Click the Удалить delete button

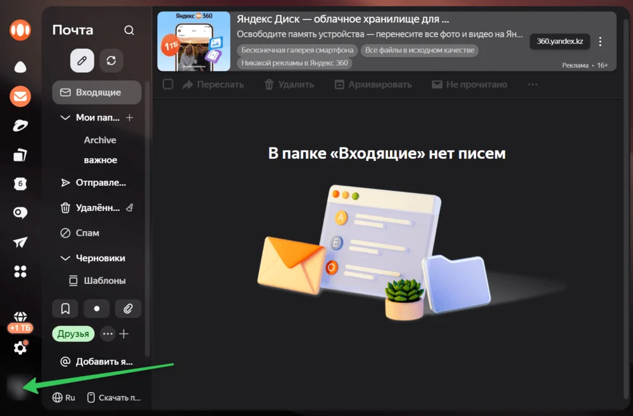[x=289, y=84]
